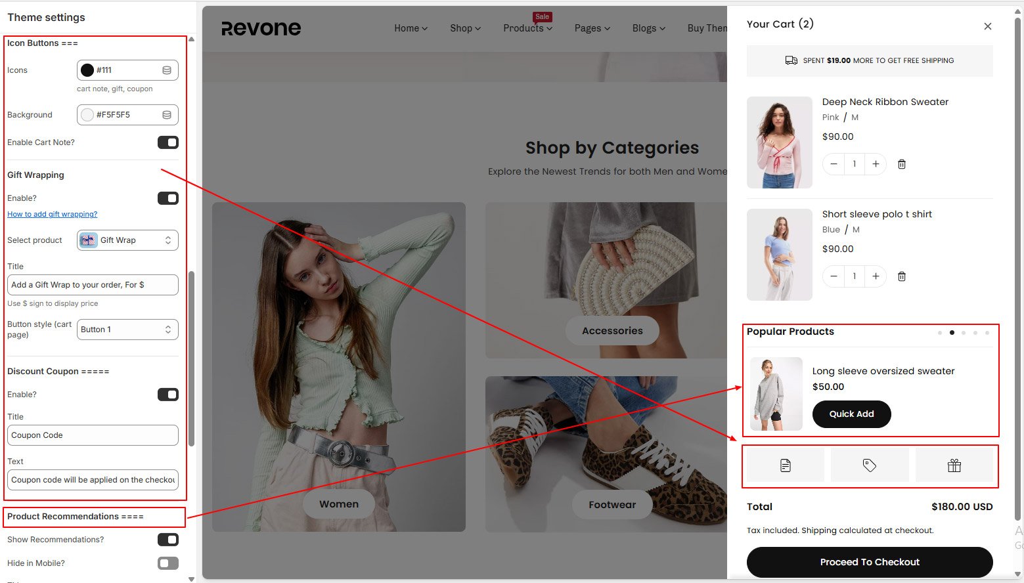Image resolution: width=1024 pixels, height=583 pixels.
Task: Click database icon in Icons color field
Action: [167, 70]
